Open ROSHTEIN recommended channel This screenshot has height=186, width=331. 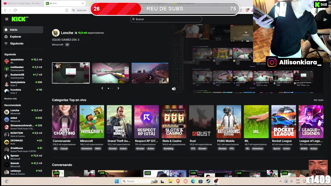(x=23, y=134)
